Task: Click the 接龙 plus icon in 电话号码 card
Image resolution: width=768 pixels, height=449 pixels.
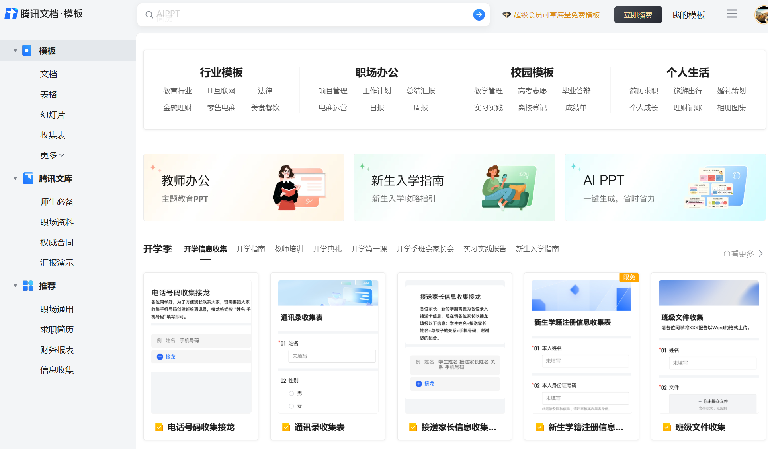Action: tap(160, 357)
